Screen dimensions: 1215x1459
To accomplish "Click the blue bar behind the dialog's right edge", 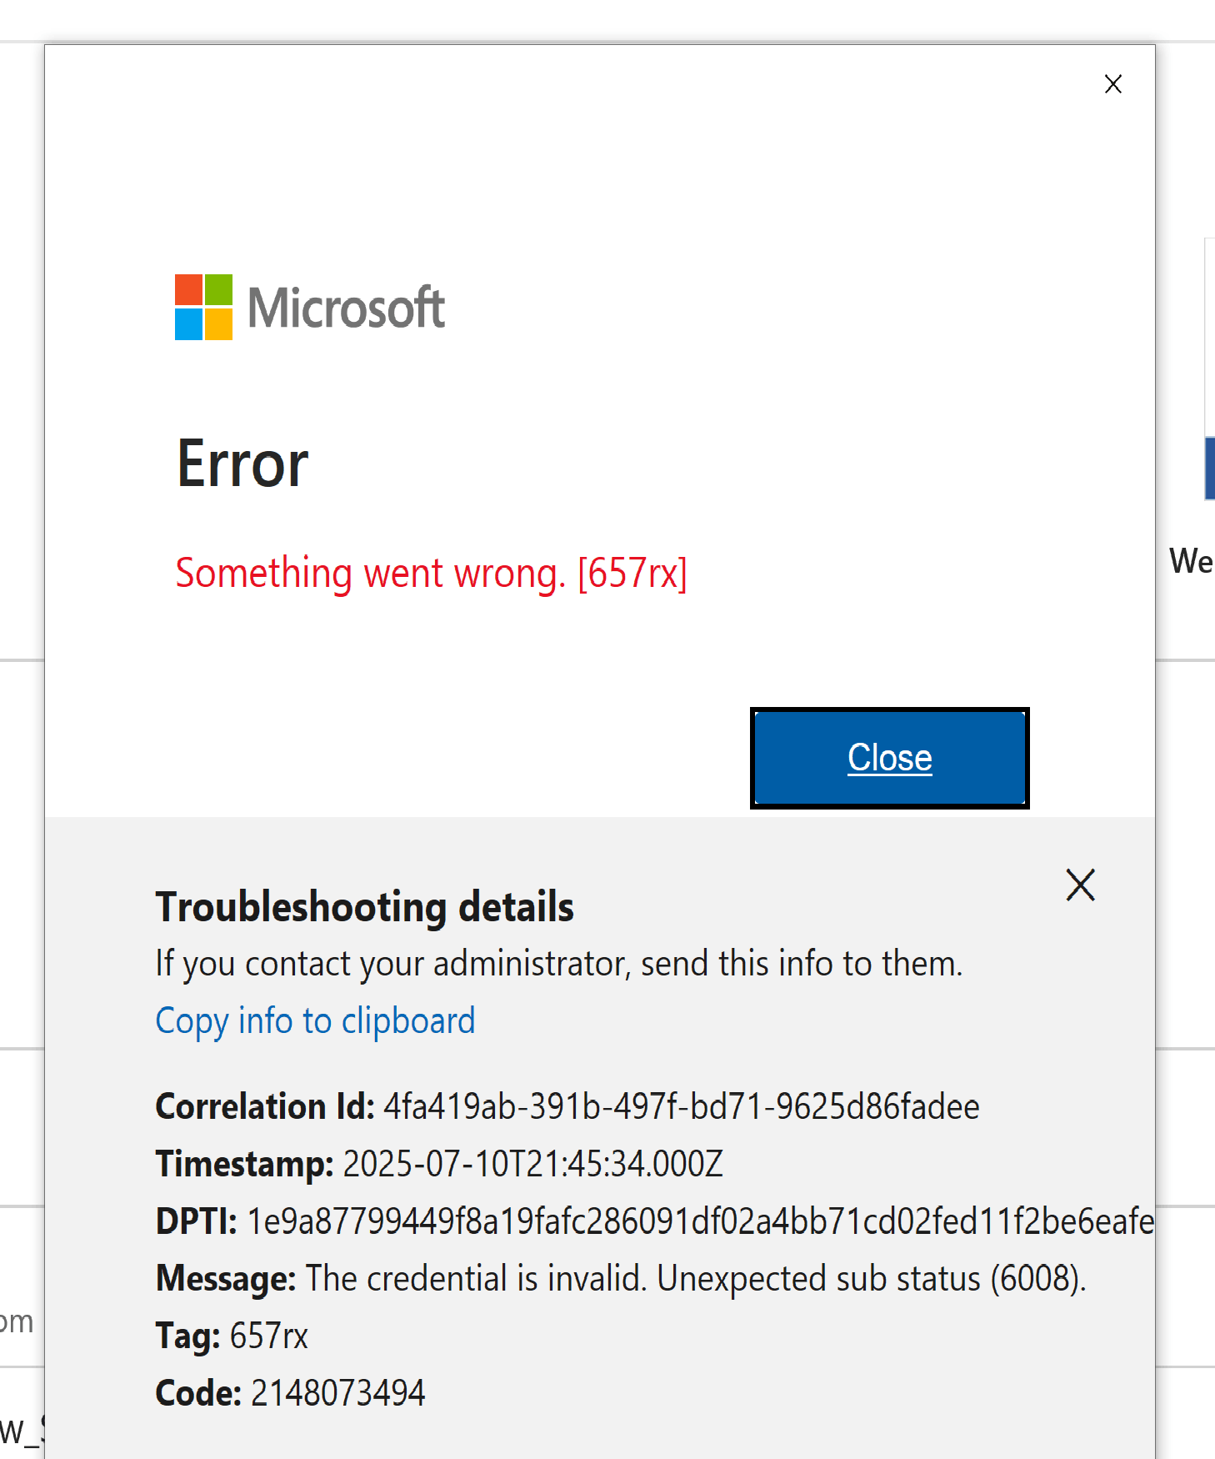I will click(1209, 469).
